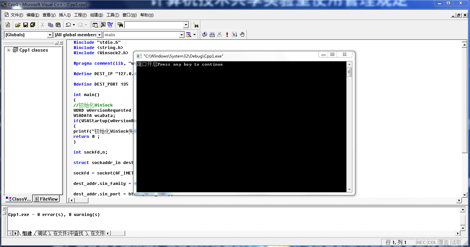Open the 查看(V) menu
The height and width of the screenshot is (247, 470).
49,15
